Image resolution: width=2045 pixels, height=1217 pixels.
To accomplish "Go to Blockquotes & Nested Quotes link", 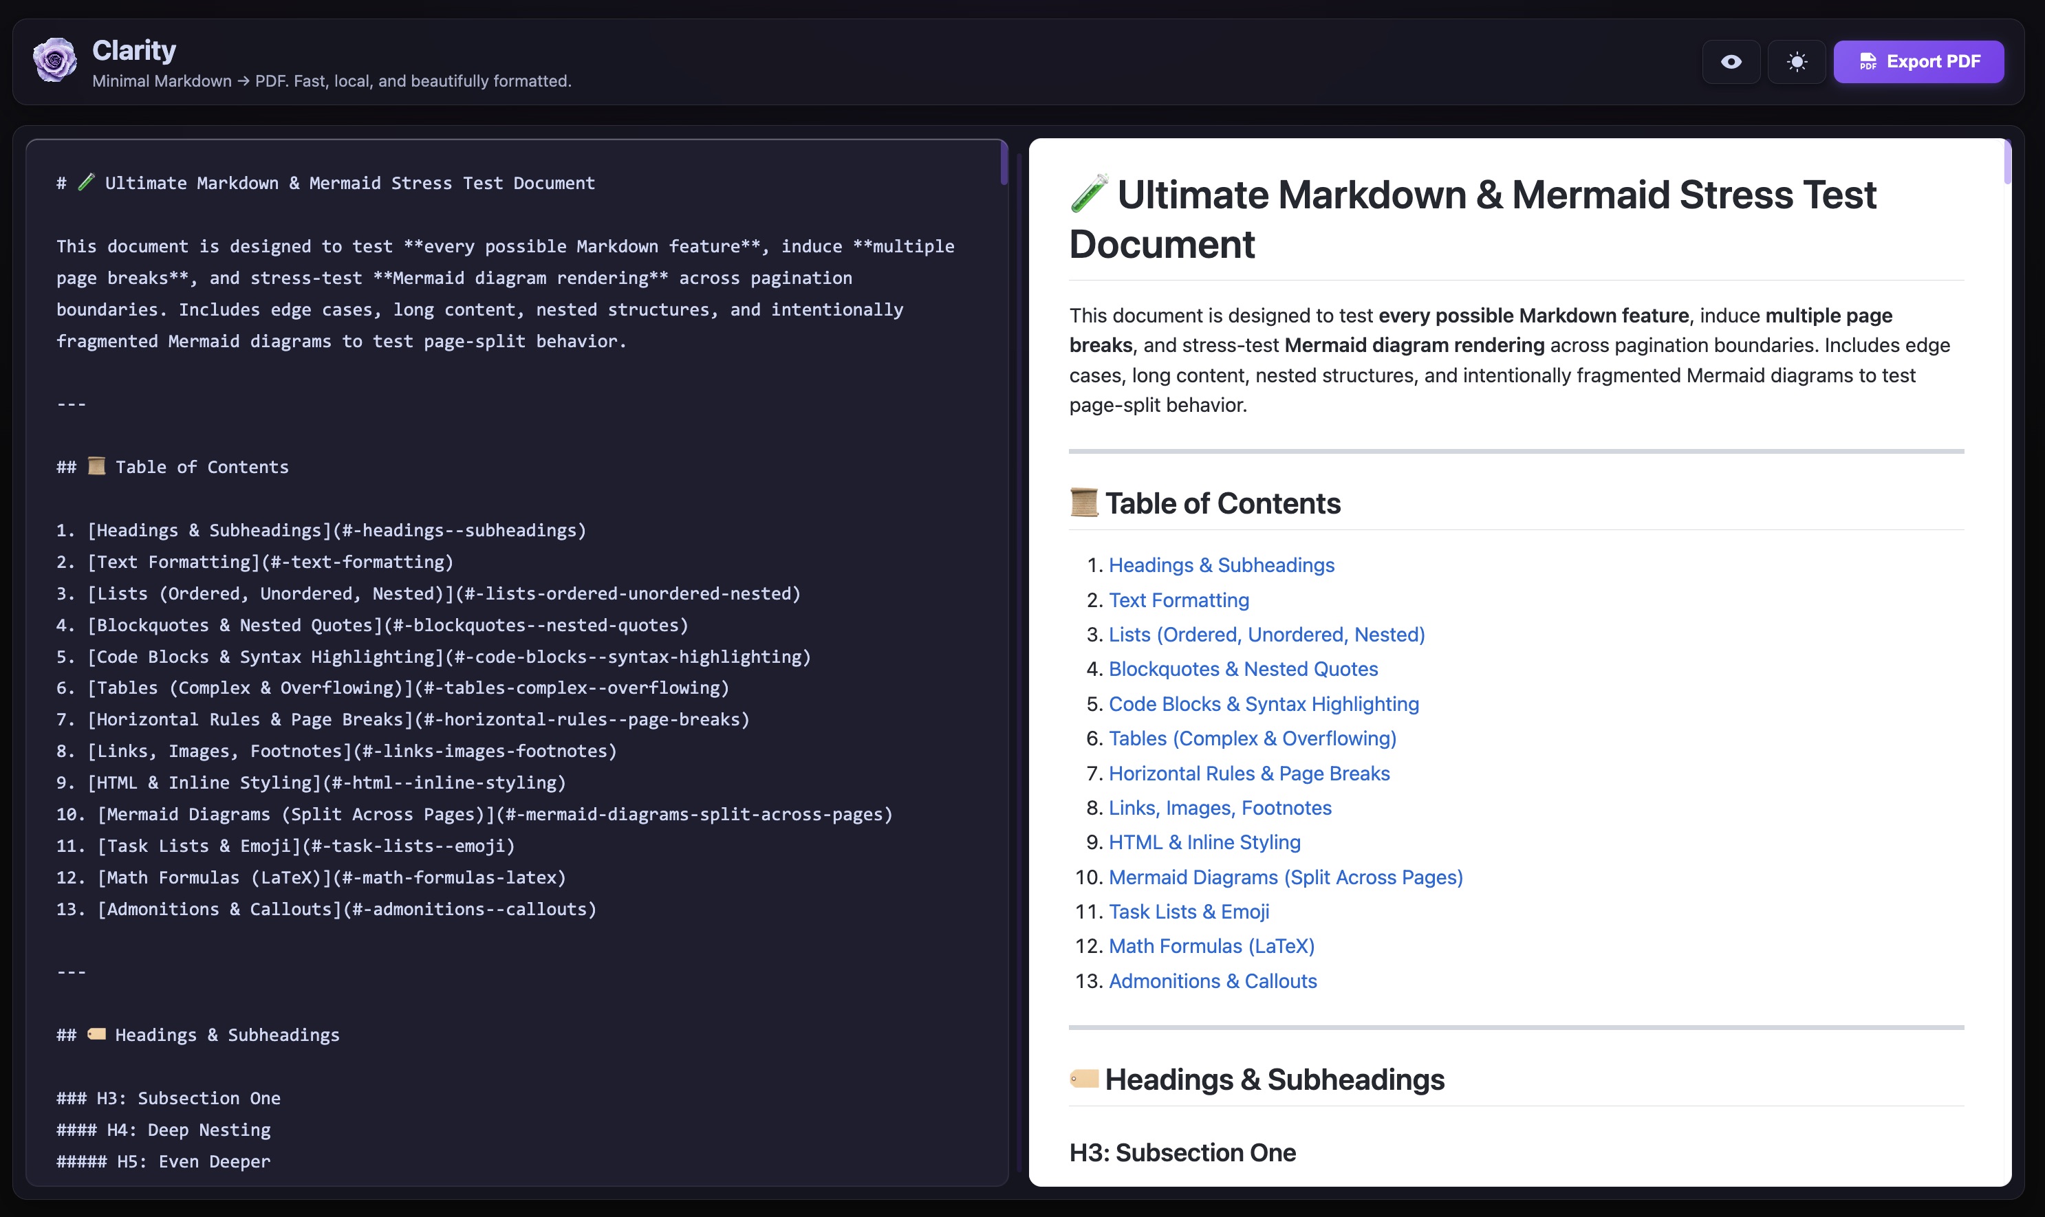I will (1243, 669).
